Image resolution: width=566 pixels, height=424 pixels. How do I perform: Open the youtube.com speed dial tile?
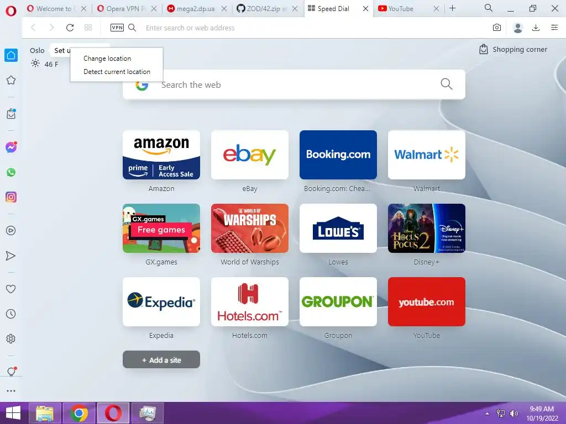[x=427, y=302]
